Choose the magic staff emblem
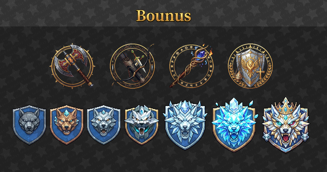 pos(192,65)
